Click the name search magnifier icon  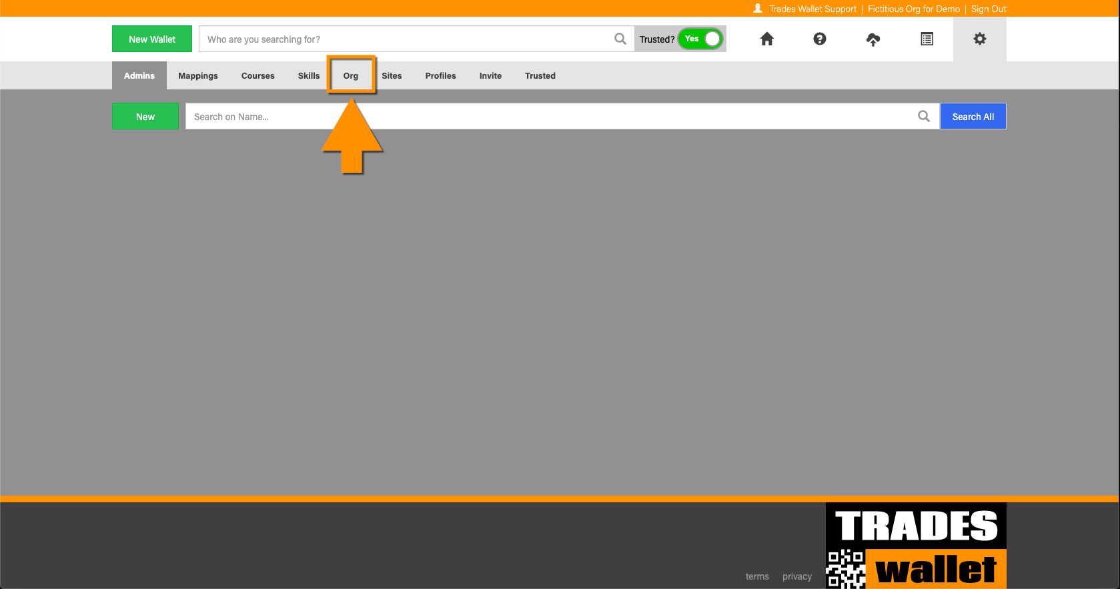pos(923,117)
